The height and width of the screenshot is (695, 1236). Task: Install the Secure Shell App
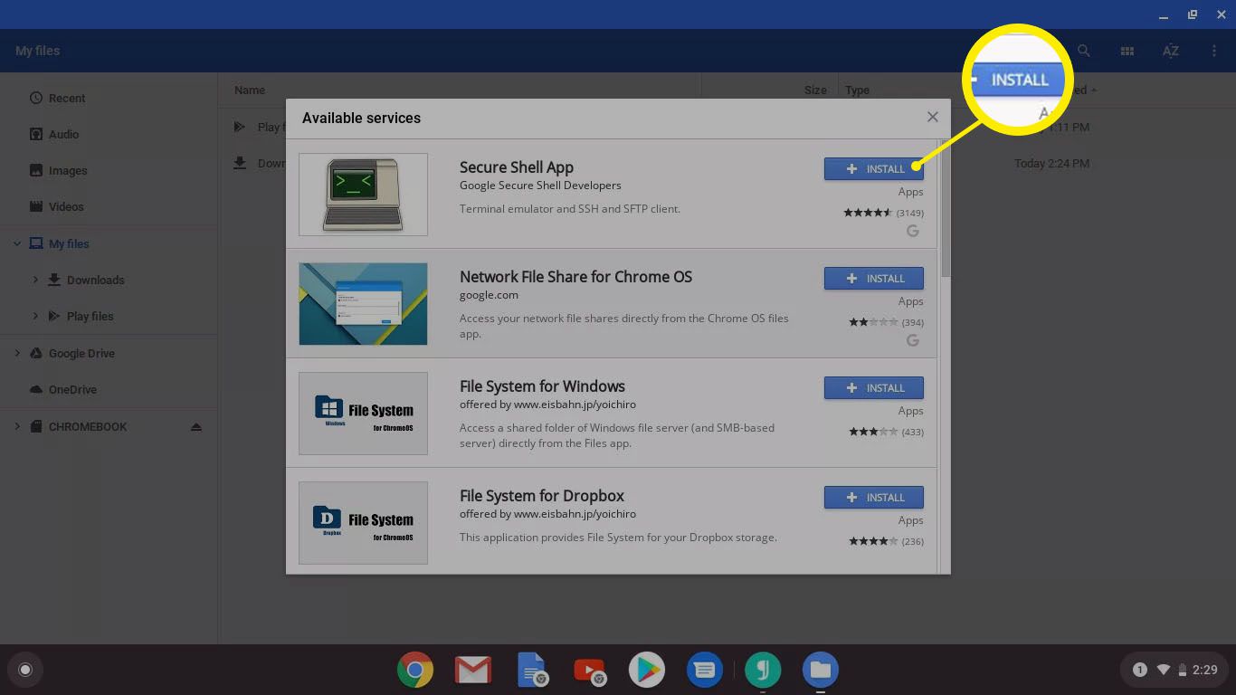(873, 168)
